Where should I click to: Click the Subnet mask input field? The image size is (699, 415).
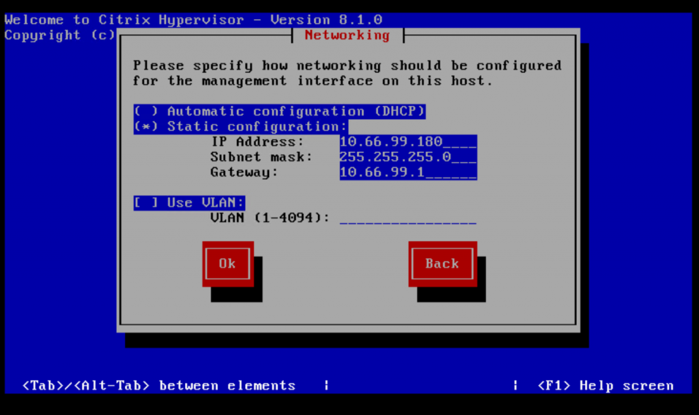click(x=408, y=157)
